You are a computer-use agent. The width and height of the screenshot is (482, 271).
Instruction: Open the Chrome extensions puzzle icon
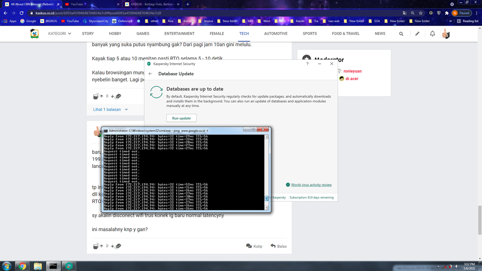click(x=447, y=13)
